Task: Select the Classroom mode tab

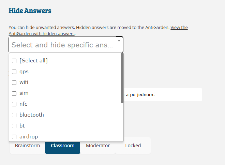Action: click(x=63, y=146)
